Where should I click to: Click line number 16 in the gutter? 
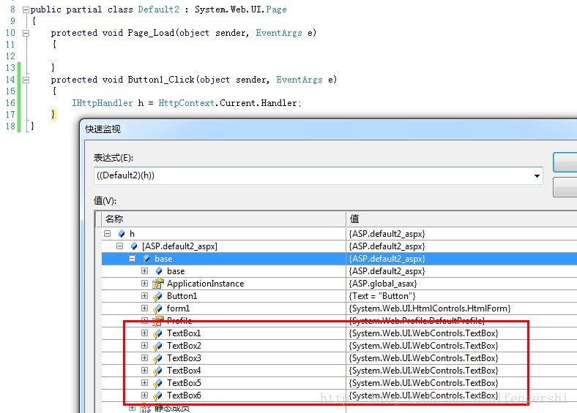coord(10,103)
